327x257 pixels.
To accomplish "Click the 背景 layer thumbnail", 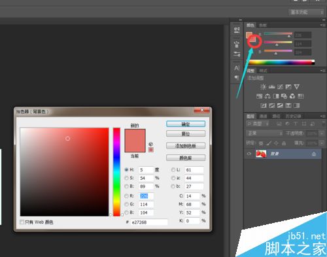I will tap(261, 154).
